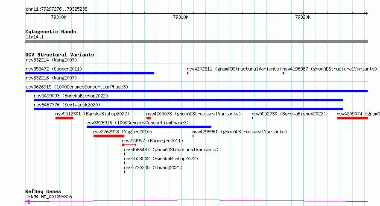This screenshot has width=380, height=206.
Task: Open esv274997 (Banerjee2011) label
Action: 152,141
